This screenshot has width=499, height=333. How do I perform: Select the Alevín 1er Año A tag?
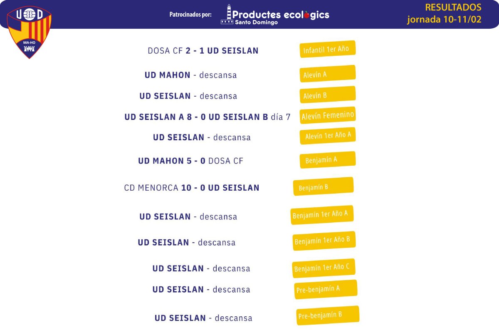[328, 136]
